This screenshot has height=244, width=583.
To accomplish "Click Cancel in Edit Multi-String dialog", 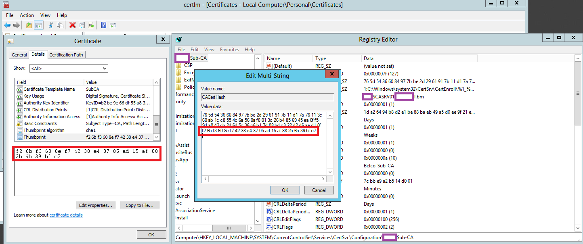I will pyautogui.click(x=319, y=190).
